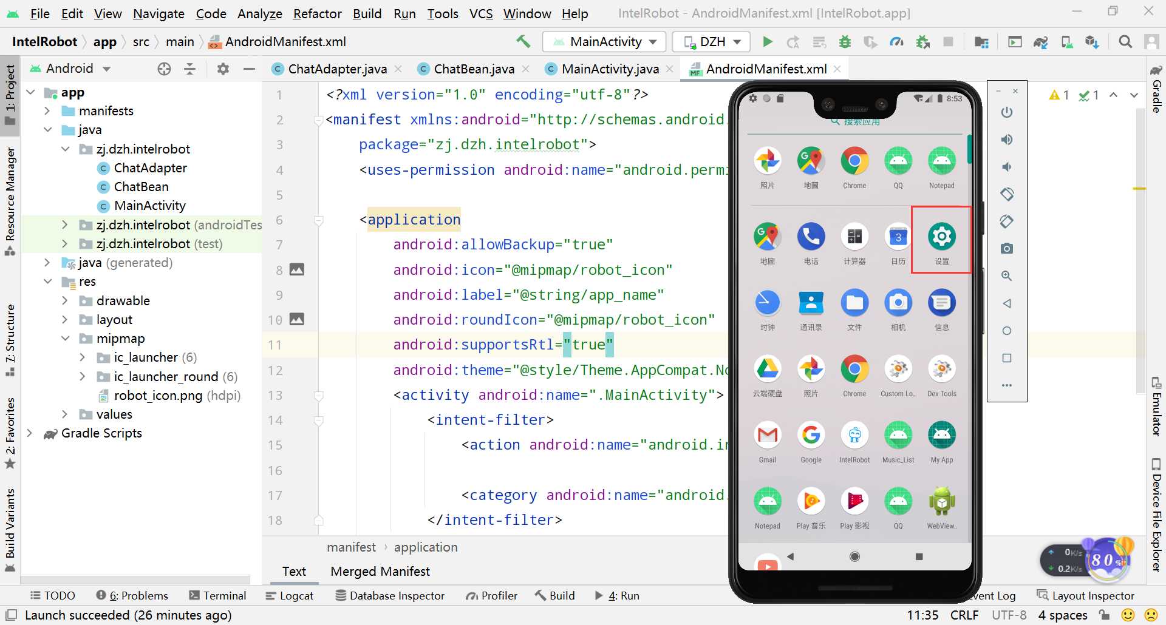Click the Make Project hammer icon
The height and width of the screenshot is (625, 1166).
coord(523,41)
